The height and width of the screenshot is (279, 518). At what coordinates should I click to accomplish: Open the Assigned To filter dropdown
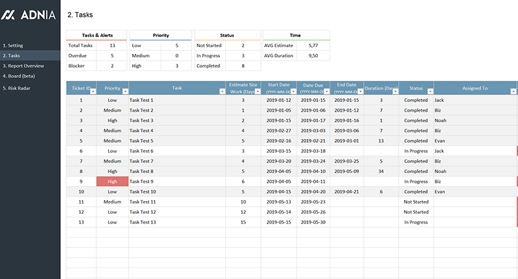click(513, 92)
